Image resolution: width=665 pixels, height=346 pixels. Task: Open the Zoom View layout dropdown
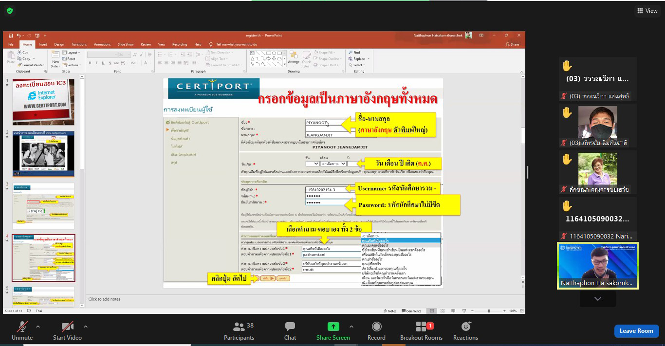[647, 11]
